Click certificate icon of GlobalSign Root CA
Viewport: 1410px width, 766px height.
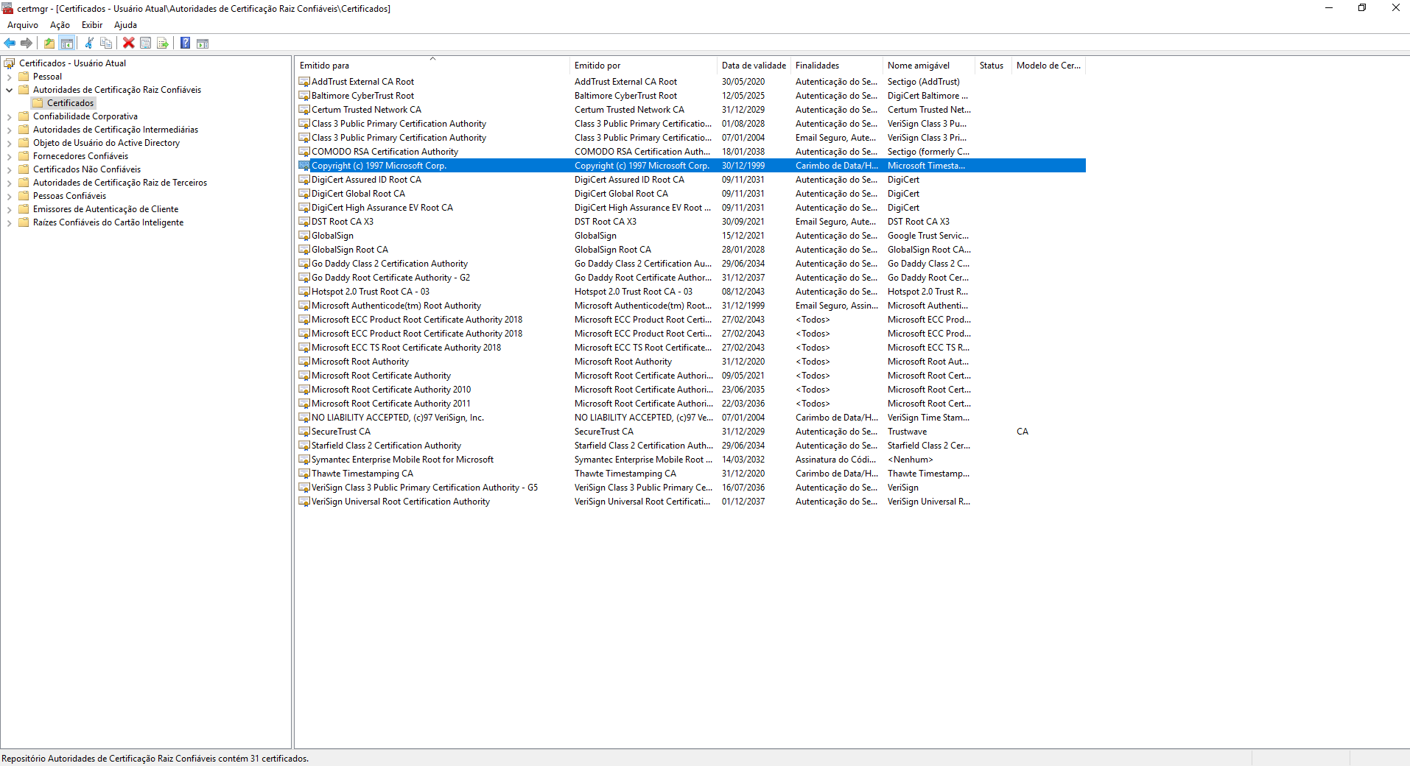pos(304,250)
